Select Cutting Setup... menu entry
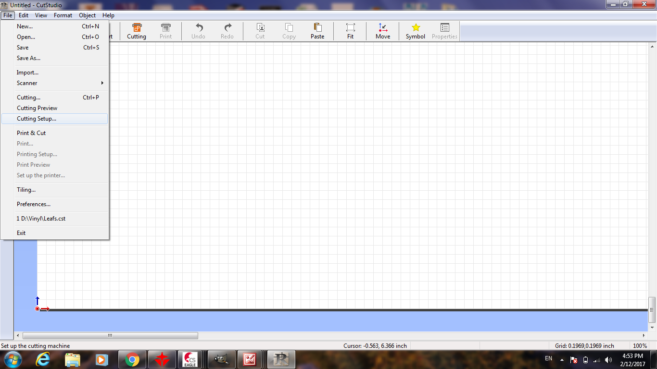This screenshot has height=369, width=657. click(x=55, y=119)
